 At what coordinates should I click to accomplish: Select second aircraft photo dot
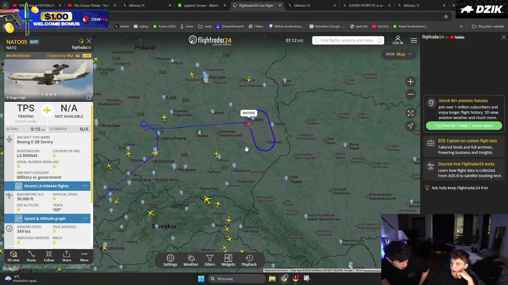[x=46, y=94]
